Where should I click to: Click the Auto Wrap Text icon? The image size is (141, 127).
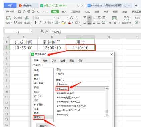click(126, 18)
